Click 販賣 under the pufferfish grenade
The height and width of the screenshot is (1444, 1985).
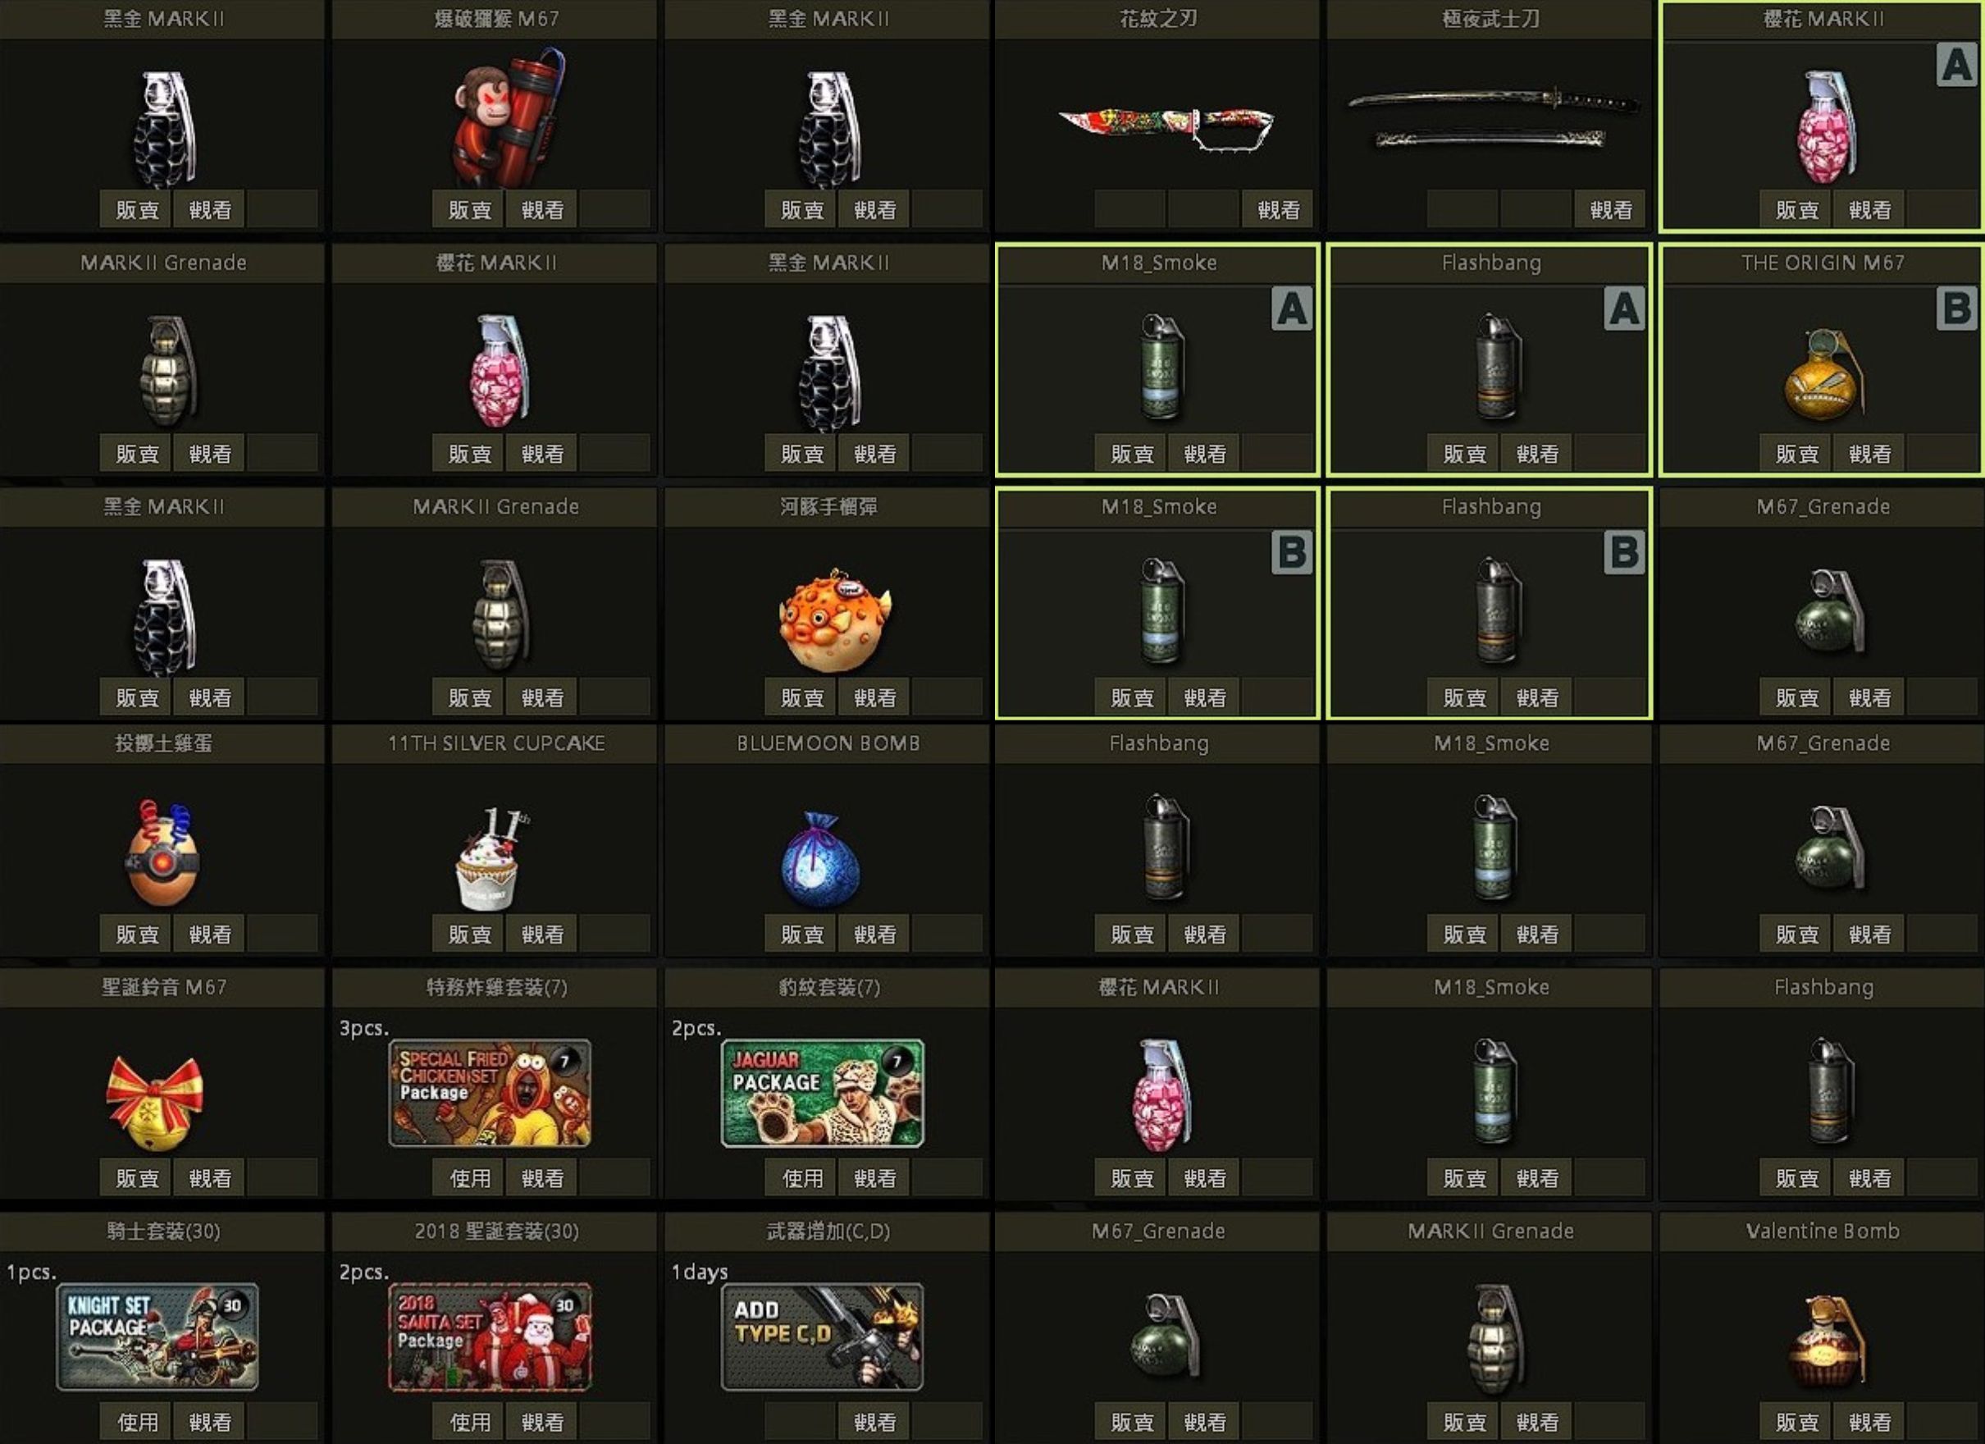tap(801, 697)
